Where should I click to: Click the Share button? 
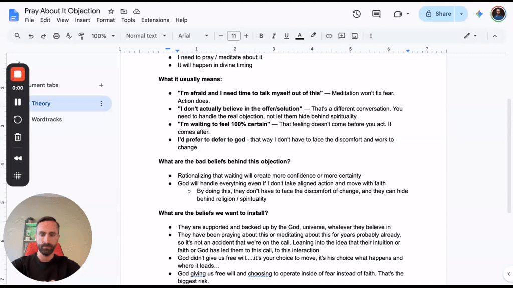pyautogui.click(x=438, y=14)
